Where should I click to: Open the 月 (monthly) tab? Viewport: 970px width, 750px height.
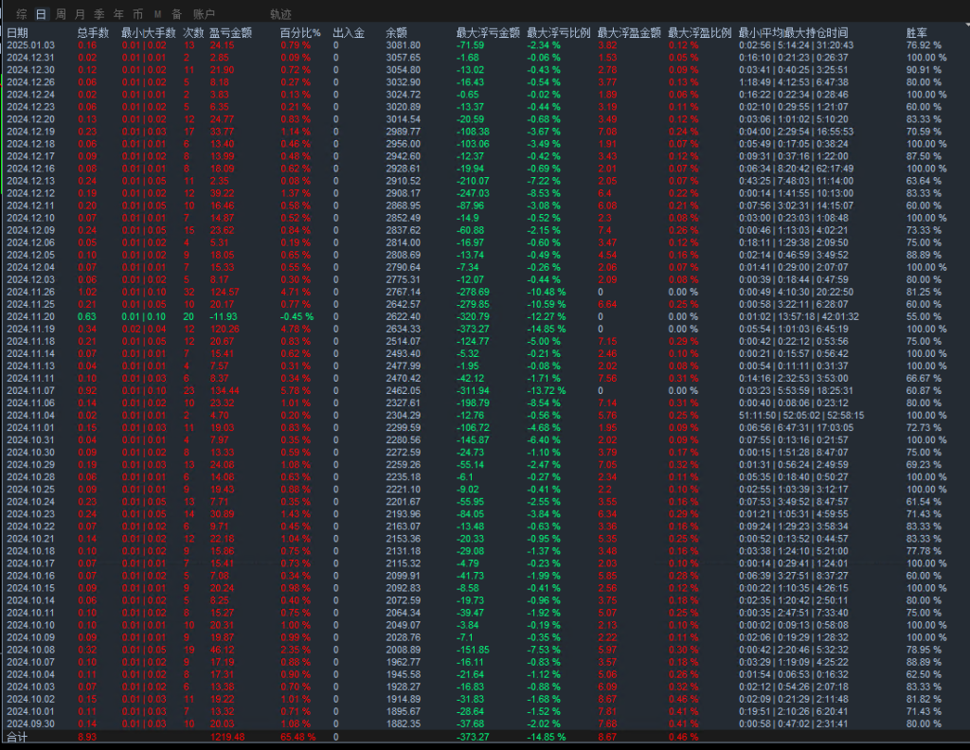pyautogui.click(x=80, y=14)
